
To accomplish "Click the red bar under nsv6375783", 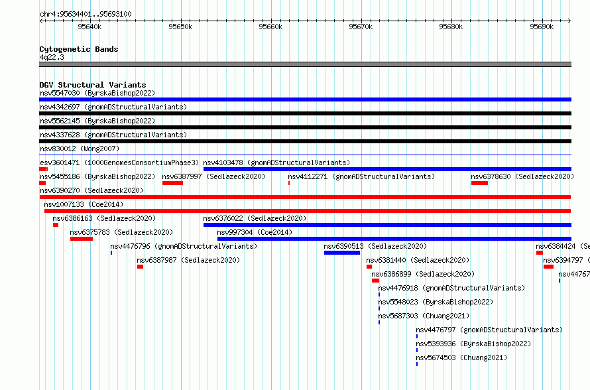I will (x=82, y=239).
